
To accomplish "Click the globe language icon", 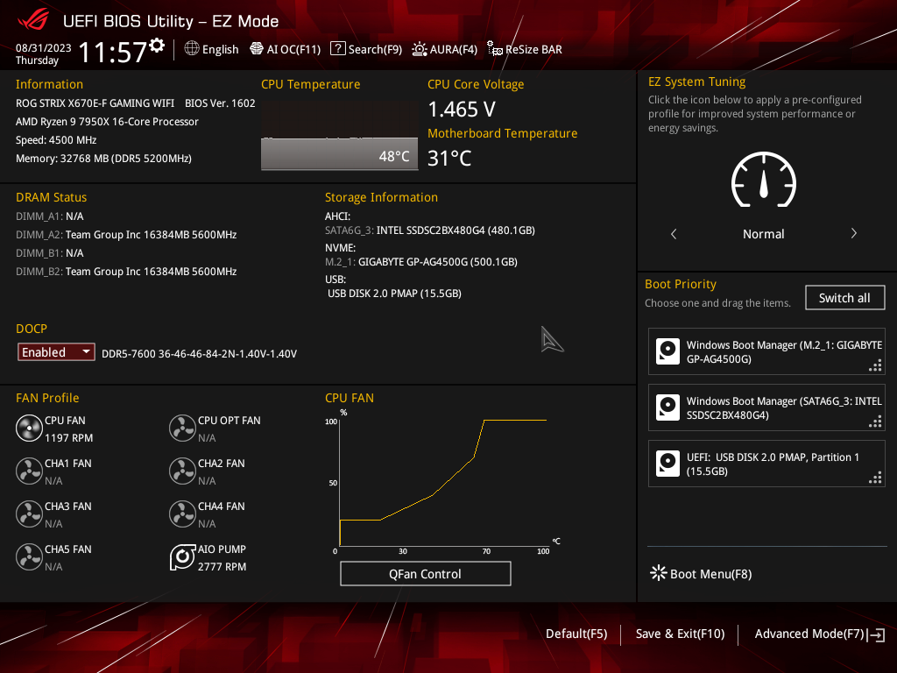I will (192, 49).
